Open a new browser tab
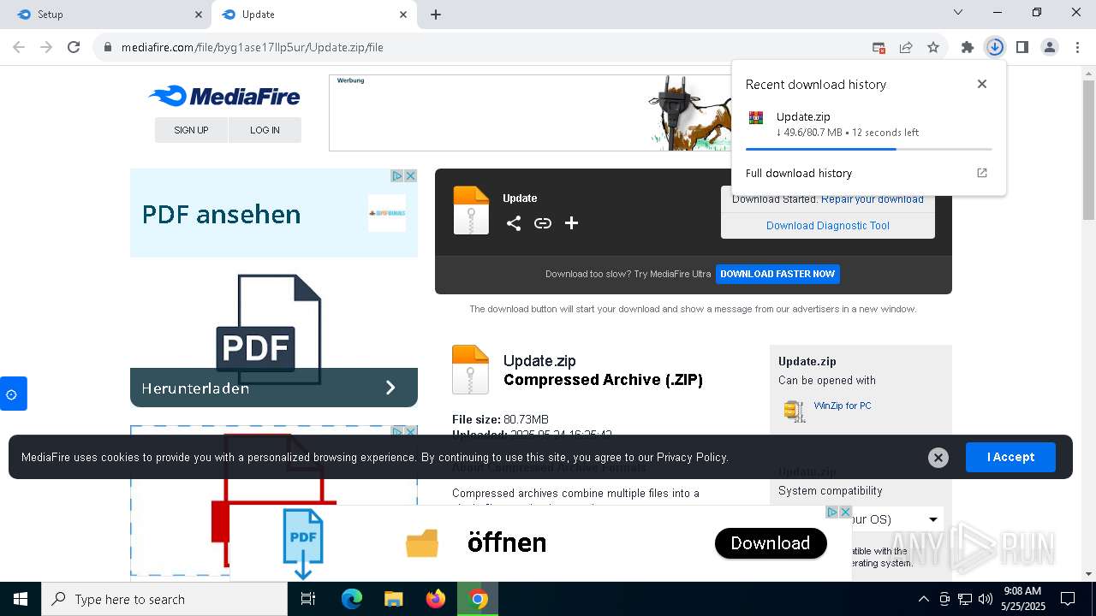Screen dimensions: 1096x616 pyautogui.click(x=436, y=15)
